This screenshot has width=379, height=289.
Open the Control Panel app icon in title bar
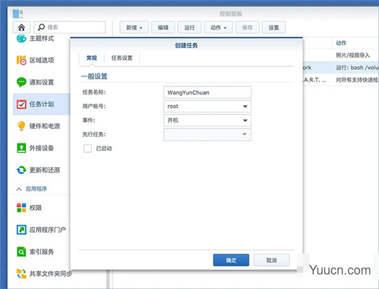18,14
